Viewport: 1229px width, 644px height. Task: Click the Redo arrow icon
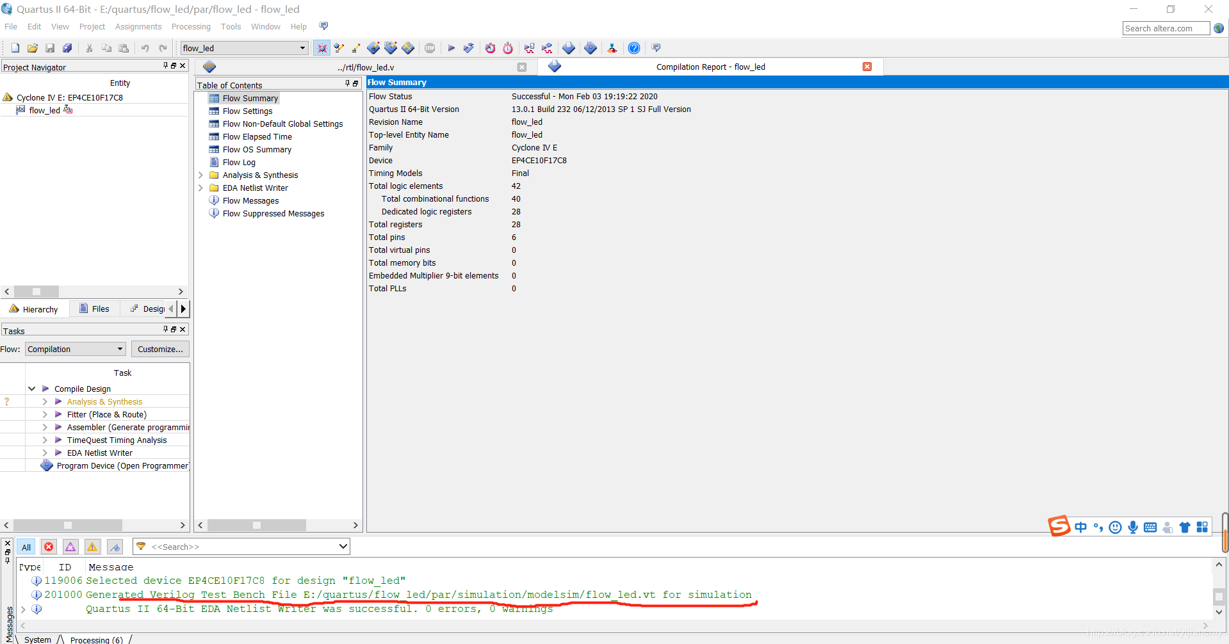(163, 48)
